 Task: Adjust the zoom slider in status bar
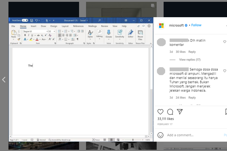pyautogui.click(x=133, y=140)
